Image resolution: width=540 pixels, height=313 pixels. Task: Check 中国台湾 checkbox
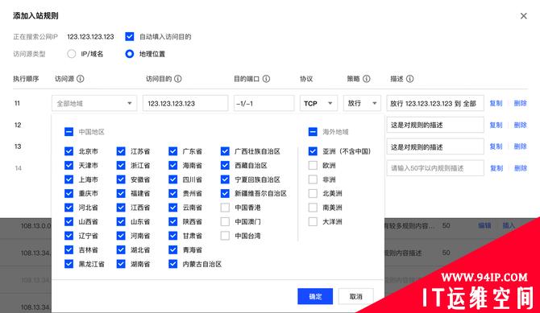pos(225,236)
